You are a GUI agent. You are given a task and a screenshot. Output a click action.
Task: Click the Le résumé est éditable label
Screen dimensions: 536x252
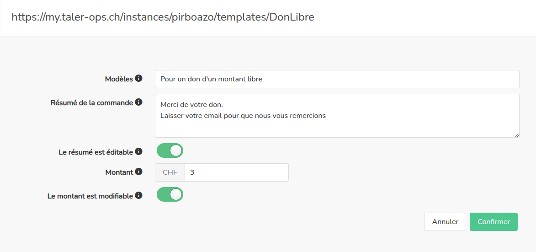(96, 152)
